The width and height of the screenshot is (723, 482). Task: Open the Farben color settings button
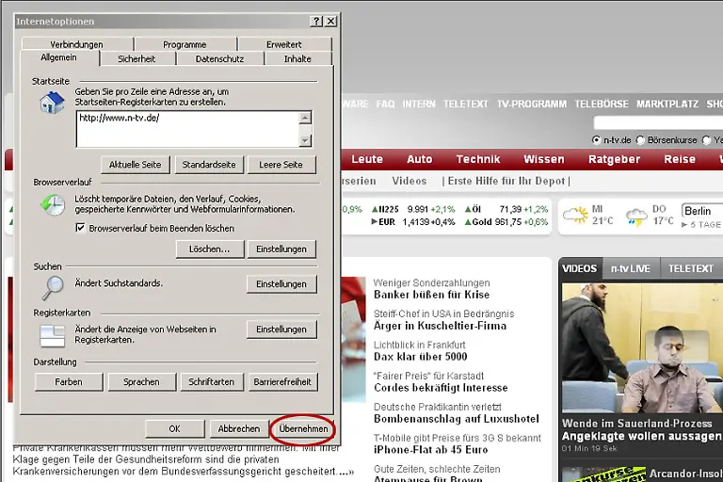tap(68, 382)
